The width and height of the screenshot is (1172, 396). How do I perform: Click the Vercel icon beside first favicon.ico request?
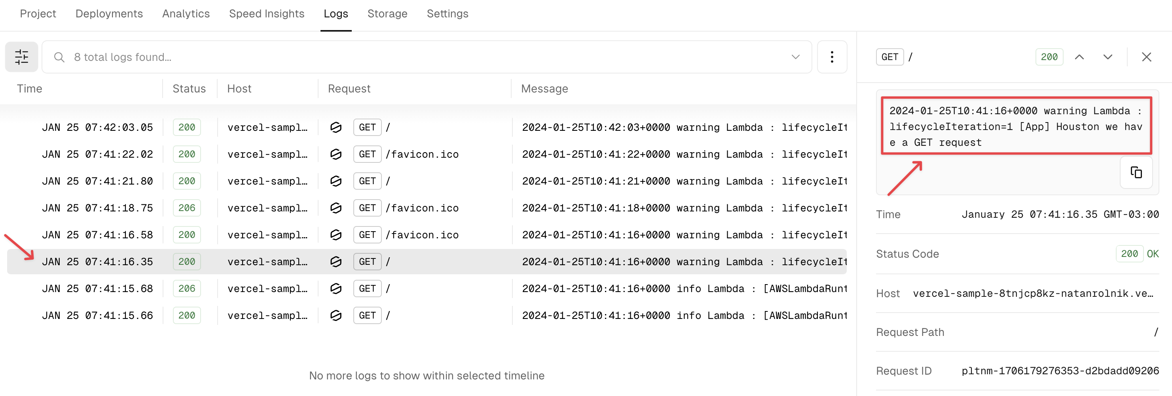[336, 154]
